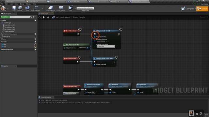209x117 pixels.
Task: Start Play from the toolbar
Action: pyautogui.click(x=71, y=8)
